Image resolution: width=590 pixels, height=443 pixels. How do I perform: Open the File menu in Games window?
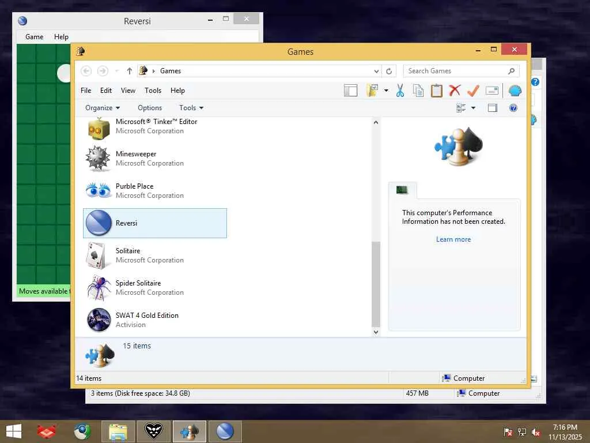[x=86, y=91]
